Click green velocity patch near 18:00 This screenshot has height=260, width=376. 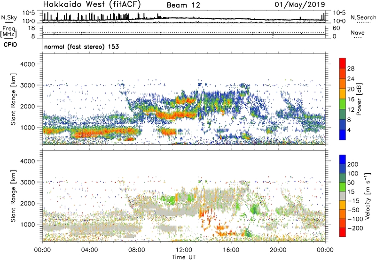[254, 209]
